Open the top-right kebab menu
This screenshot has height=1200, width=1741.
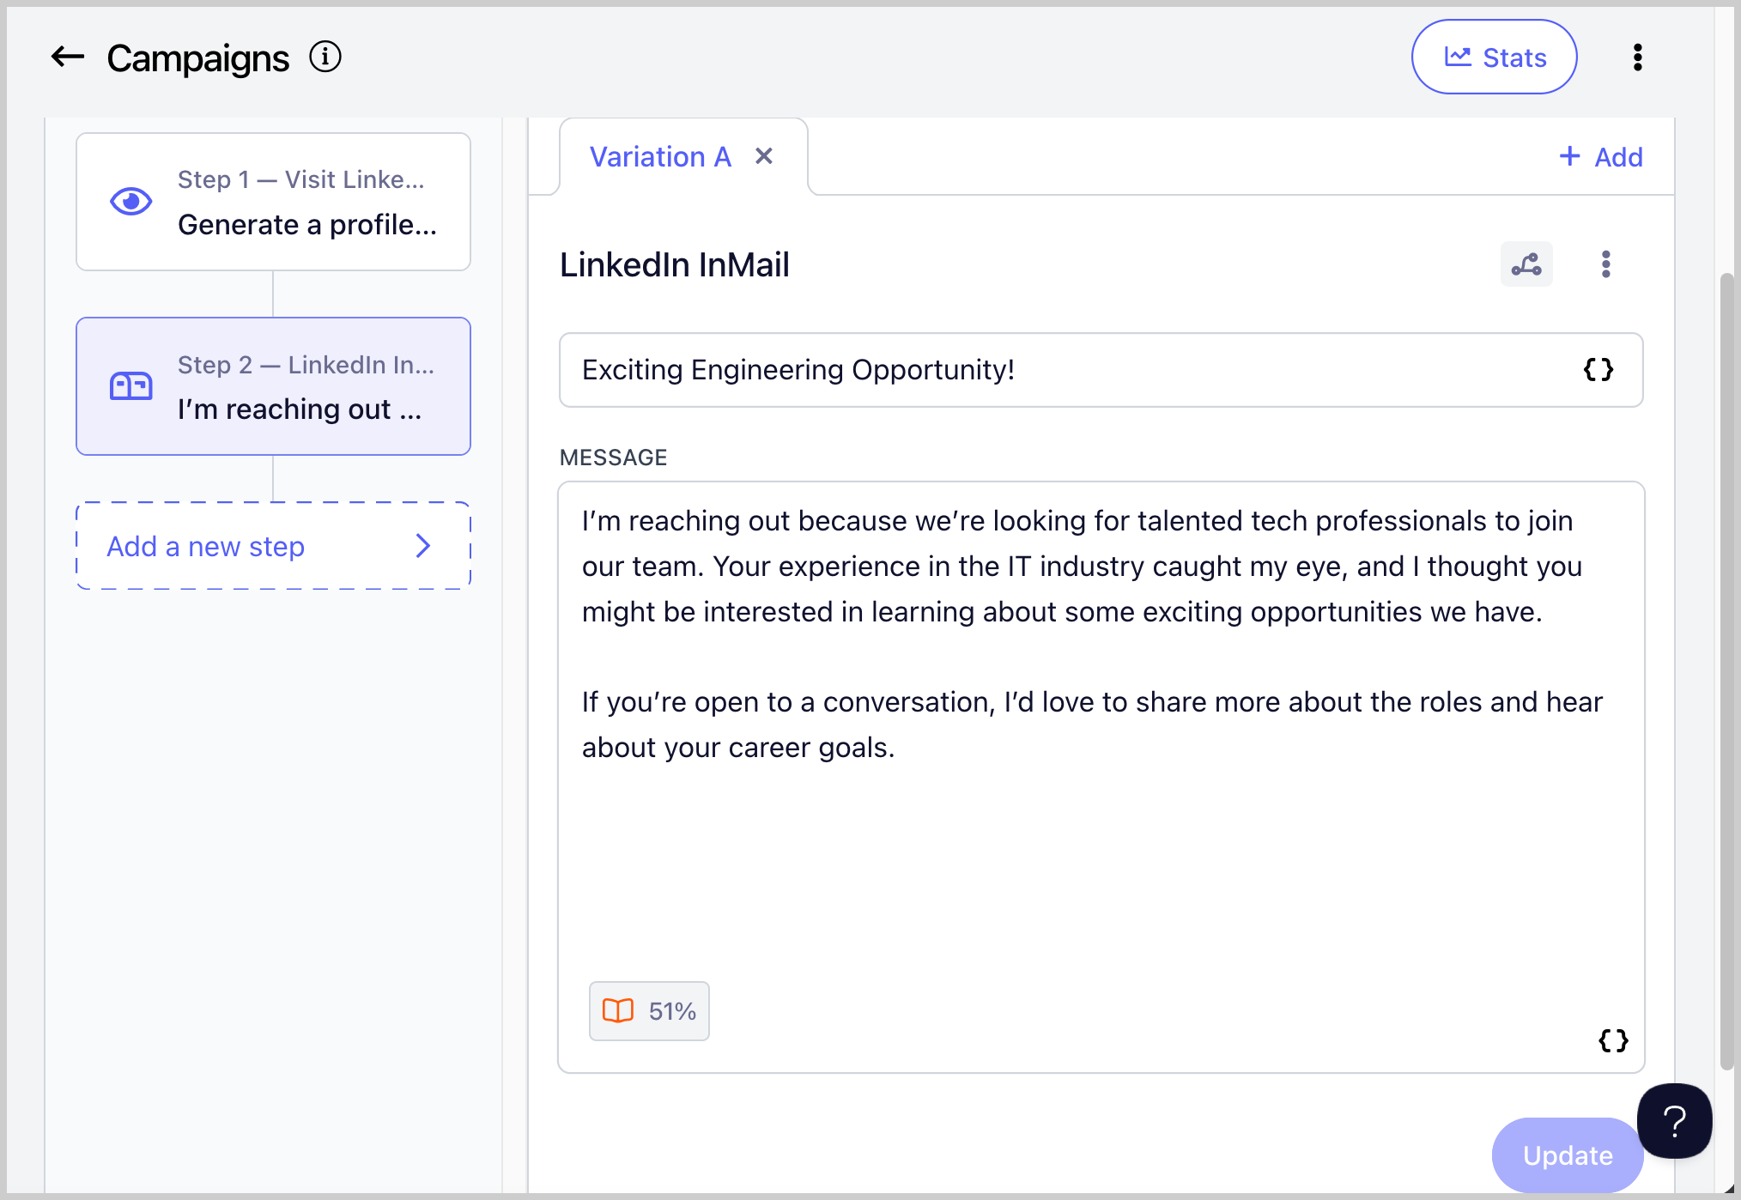point(1637,58)
